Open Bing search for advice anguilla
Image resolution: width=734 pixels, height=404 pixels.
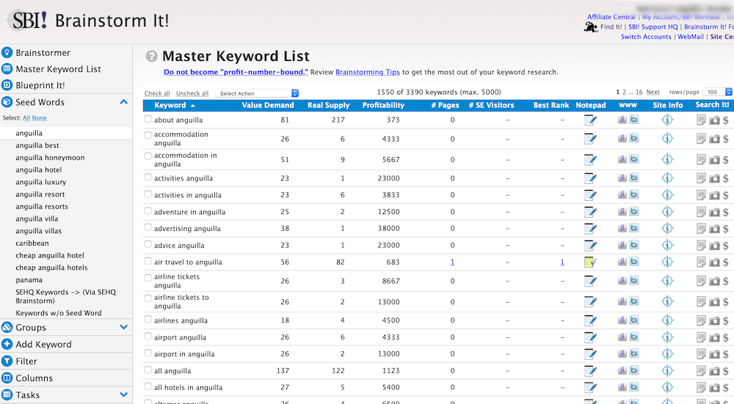tap(634, 245)
